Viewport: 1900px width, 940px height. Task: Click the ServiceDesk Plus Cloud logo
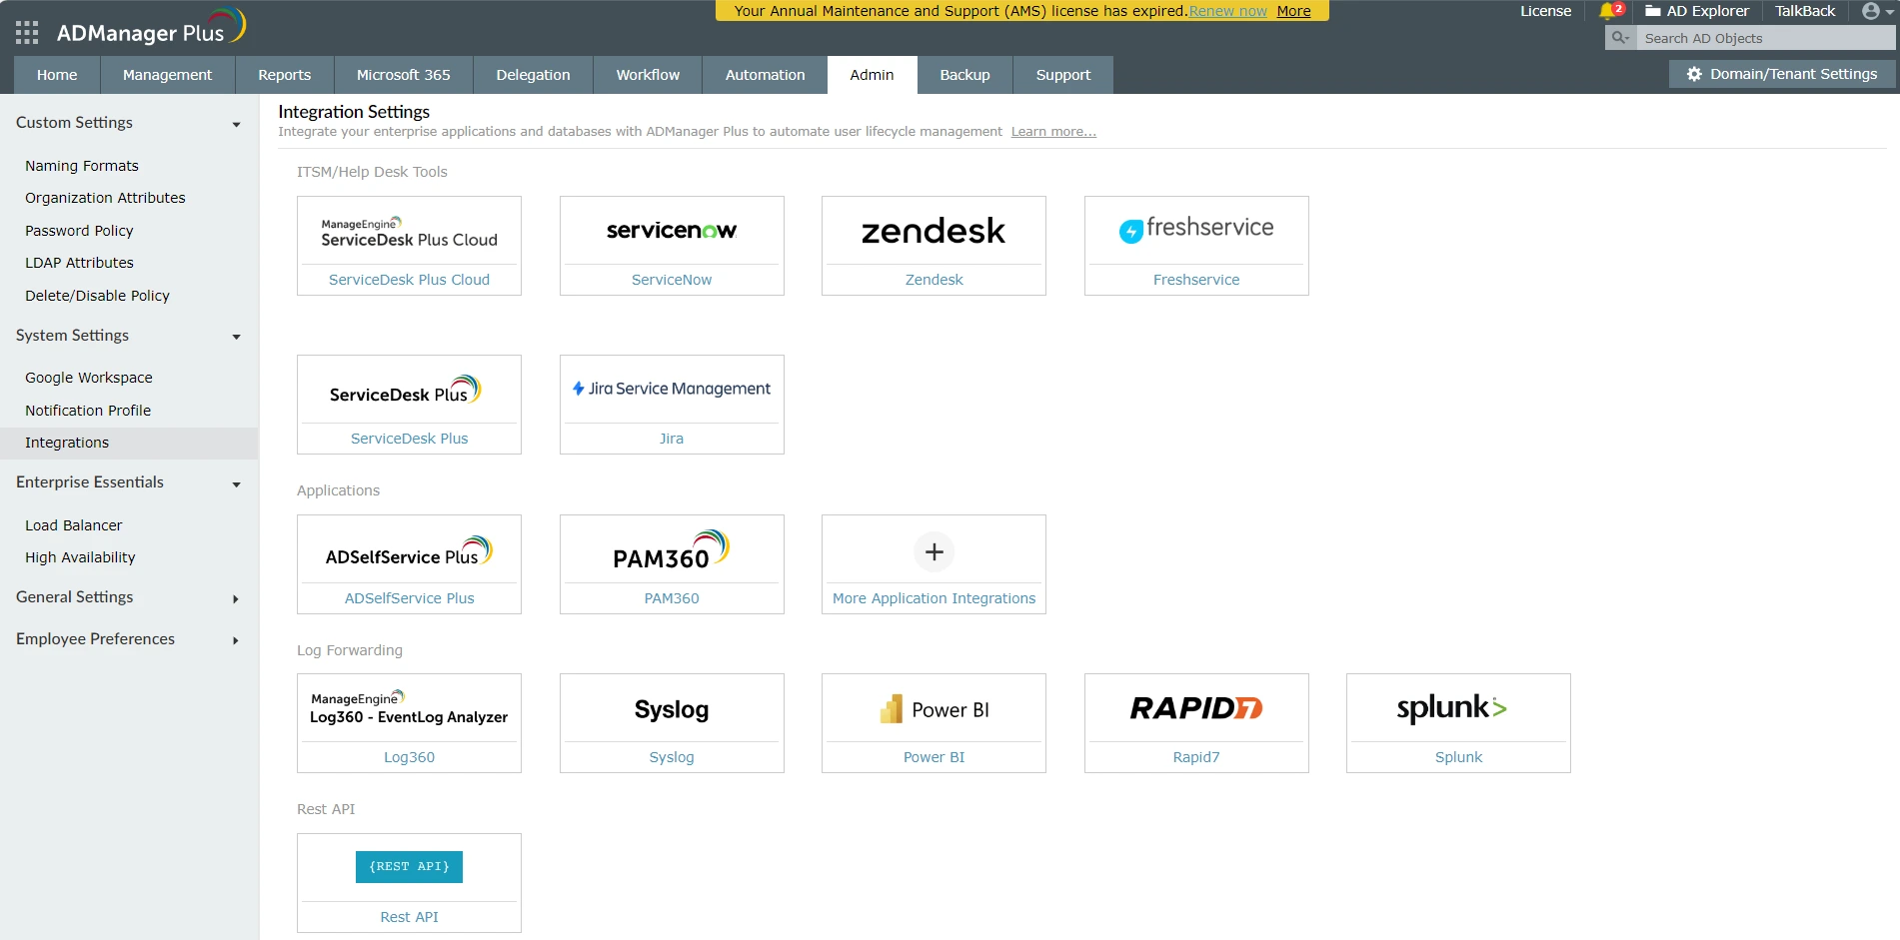tap(409, 233)
